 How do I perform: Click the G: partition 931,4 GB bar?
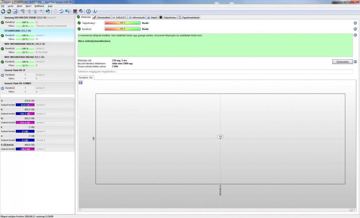25,123
